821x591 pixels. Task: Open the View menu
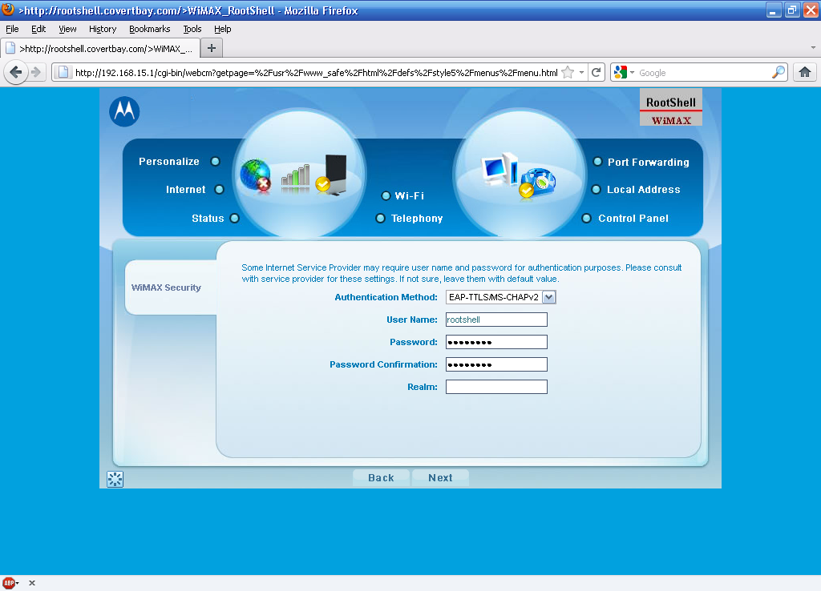[x=67, y=29]
